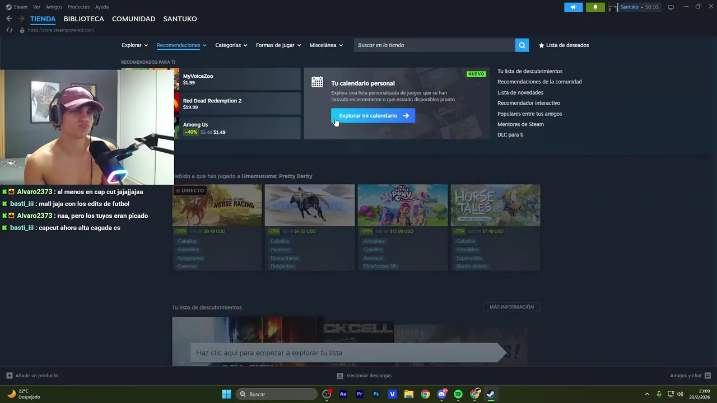Open the notifications bell

[595, 7]
